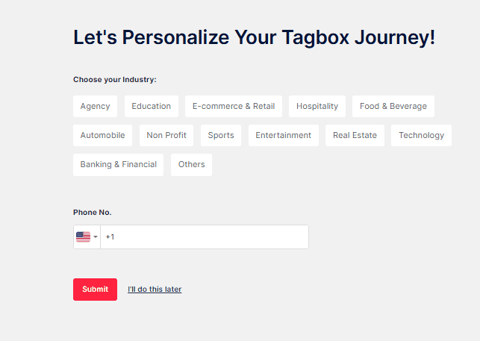This screenshot has height=341, width=480.
Task: Pick the Hospitality industry chip
Action: [x=317, y=106]
